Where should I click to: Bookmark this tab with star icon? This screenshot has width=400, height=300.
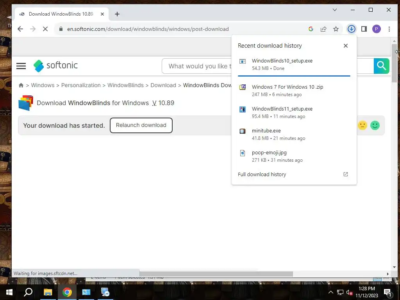[336, 29]
